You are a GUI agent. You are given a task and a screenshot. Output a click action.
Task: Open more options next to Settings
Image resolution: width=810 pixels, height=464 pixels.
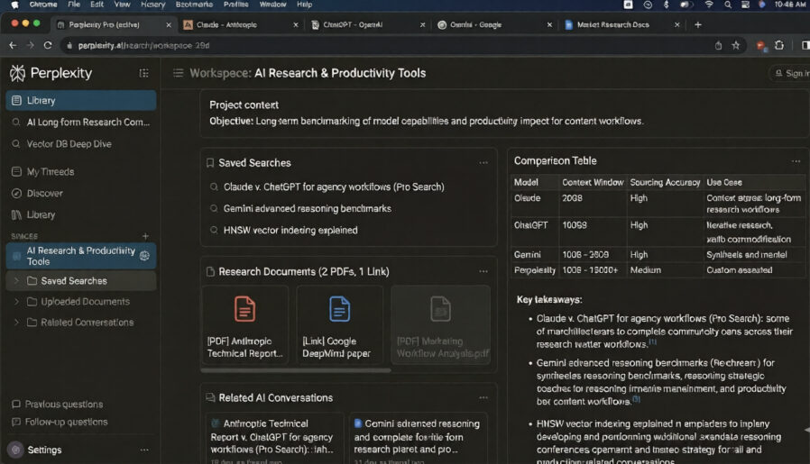(144, 450)
